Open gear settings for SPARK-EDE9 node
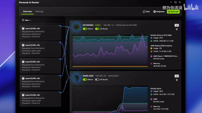202x113 pixels. click(x=177, y=80)
